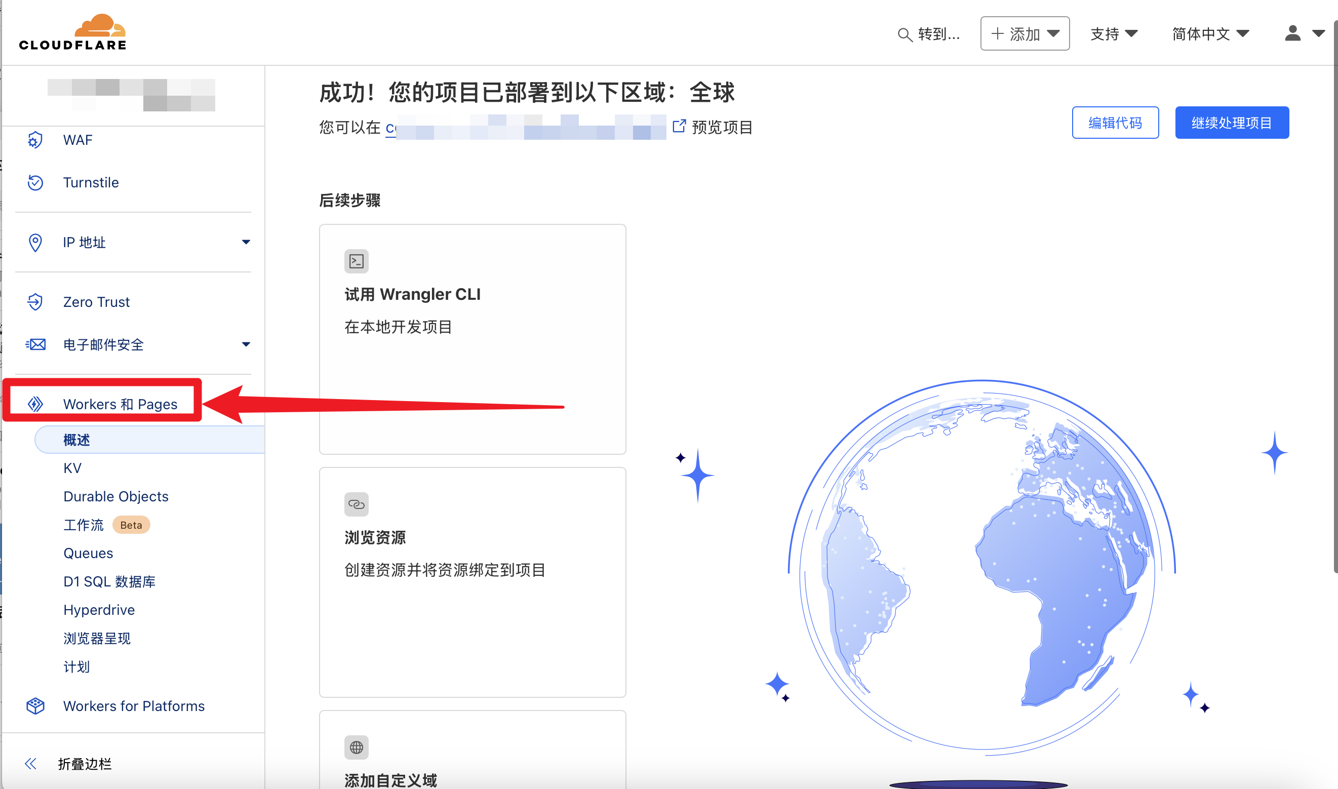Click the 浏览资源 link chain icon
The height and width of the screenshot is (789, 1338).
356,504
